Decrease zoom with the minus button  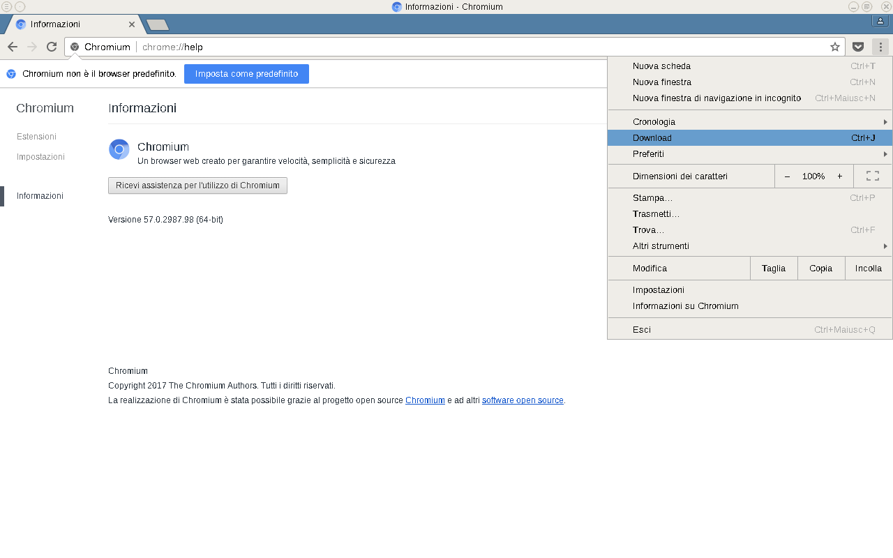tap(787, 176)
